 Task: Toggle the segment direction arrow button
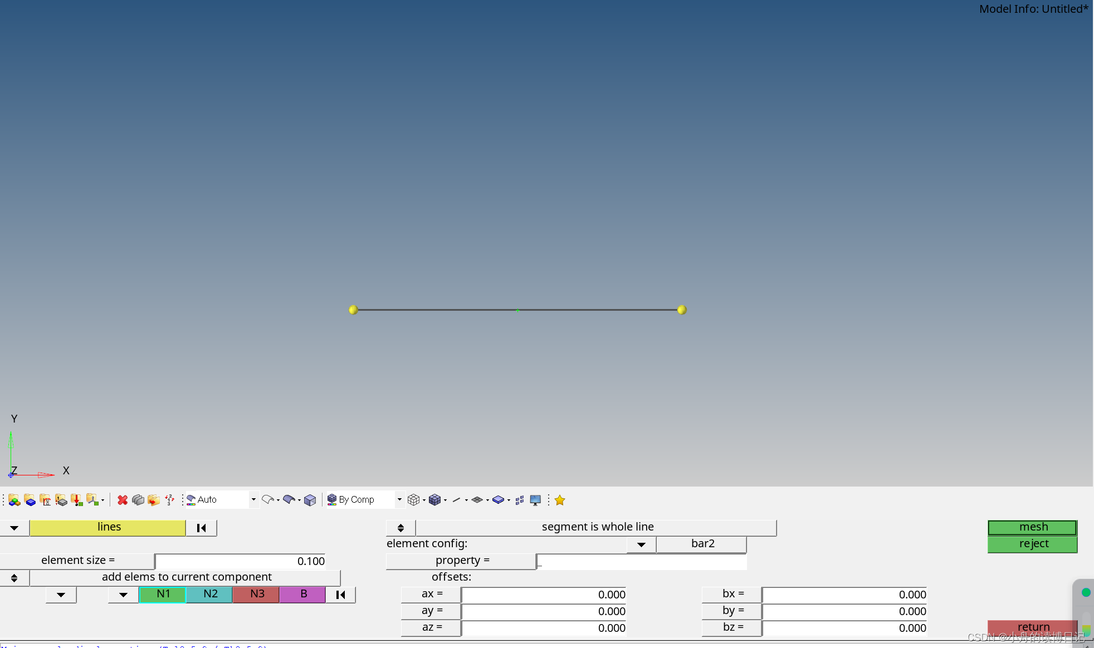[401, 526]
